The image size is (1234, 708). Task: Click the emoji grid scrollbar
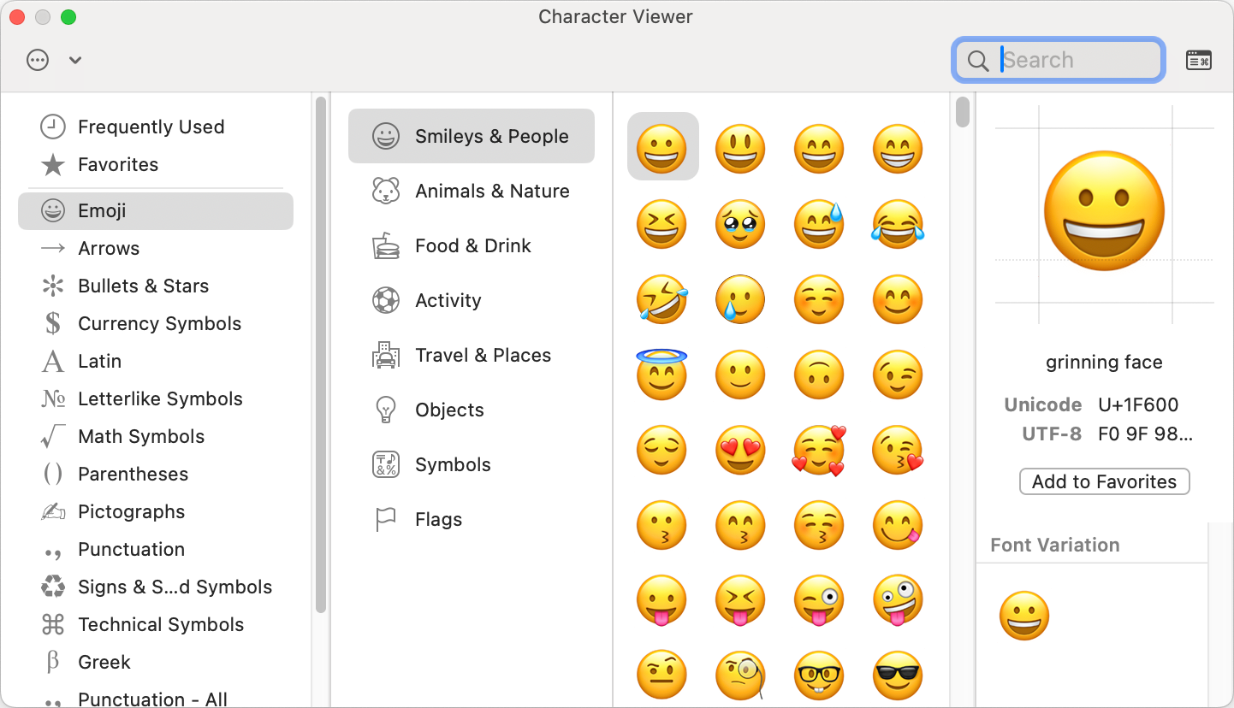coord(963,112)
